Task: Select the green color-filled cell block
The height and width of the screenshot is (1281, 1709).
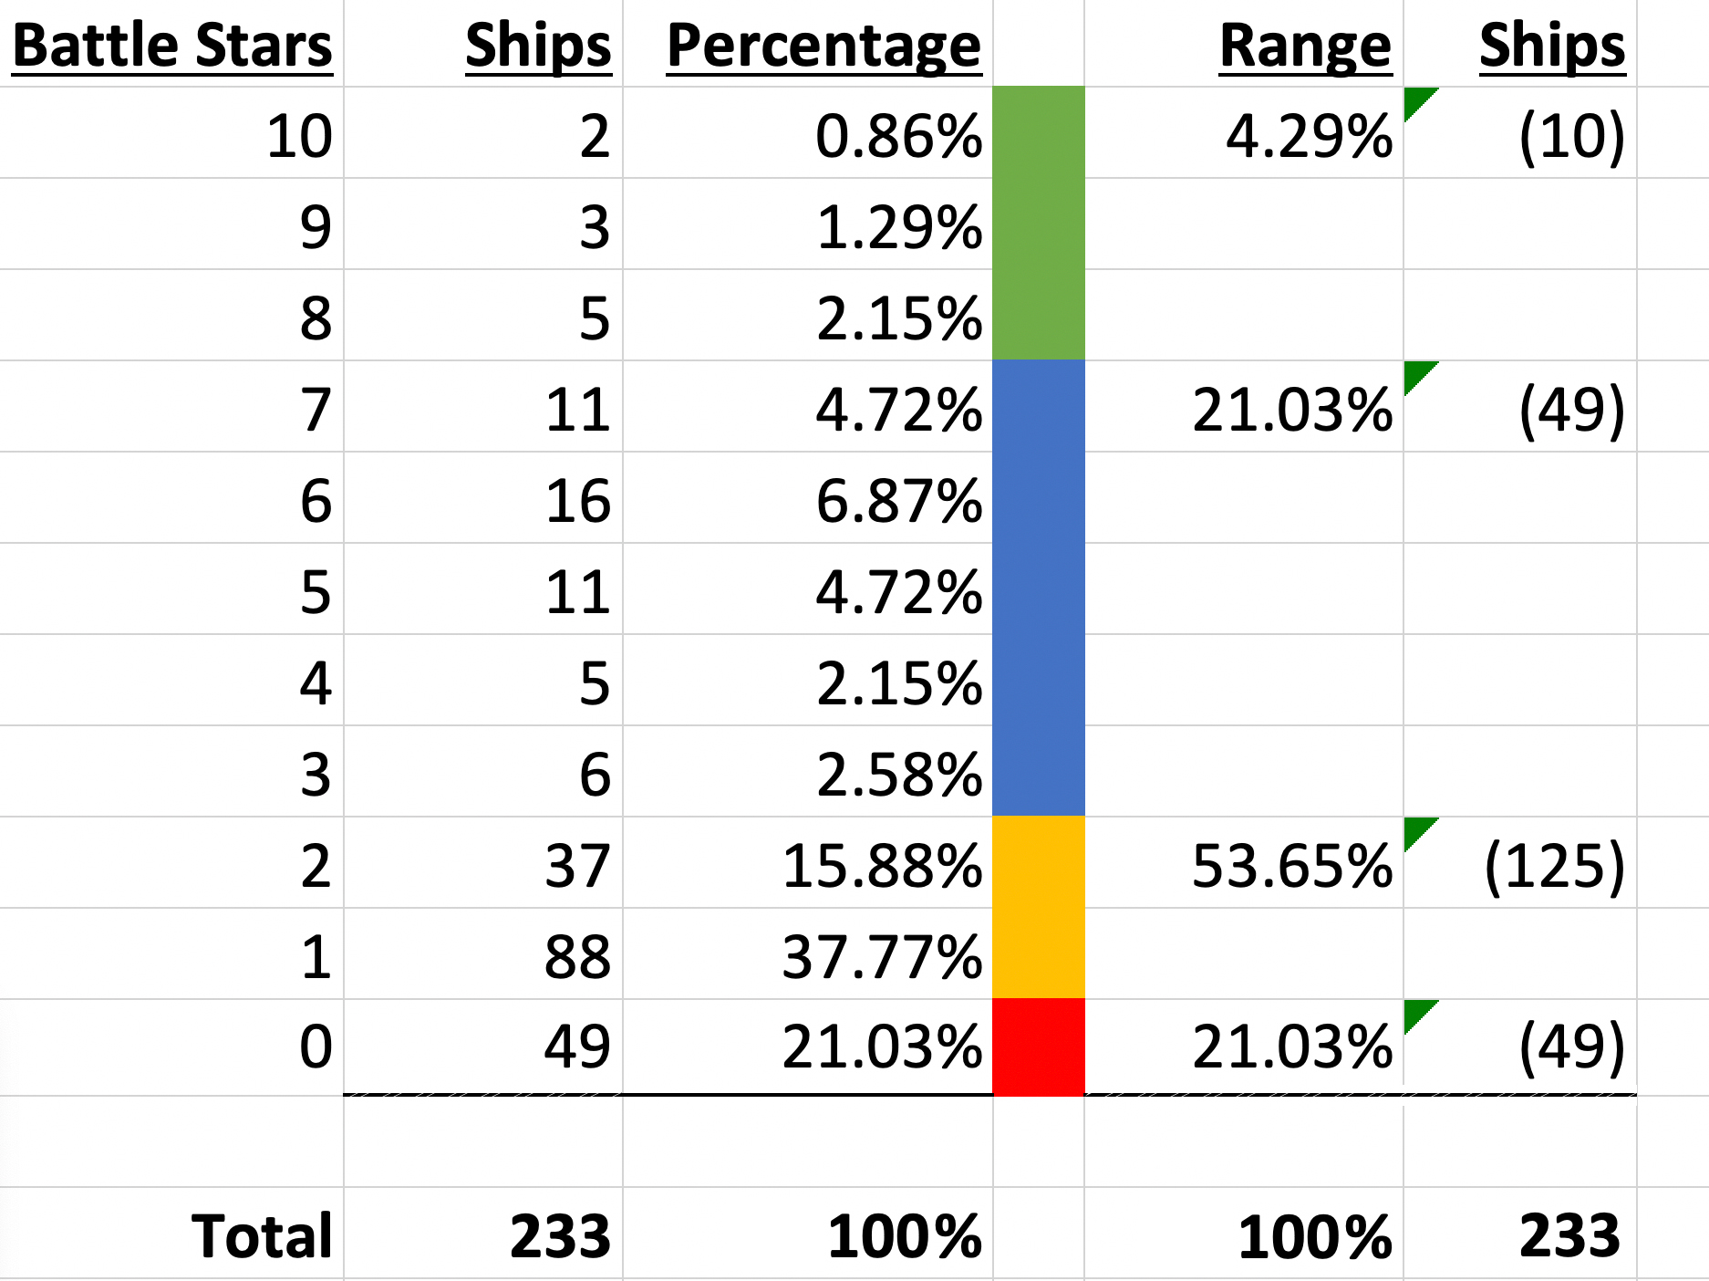Action: (x=1038, y=224)
